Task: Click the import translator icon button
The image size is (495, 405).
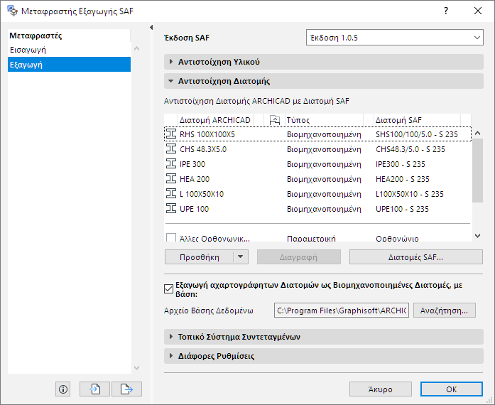Action: [x=95, y=389]
